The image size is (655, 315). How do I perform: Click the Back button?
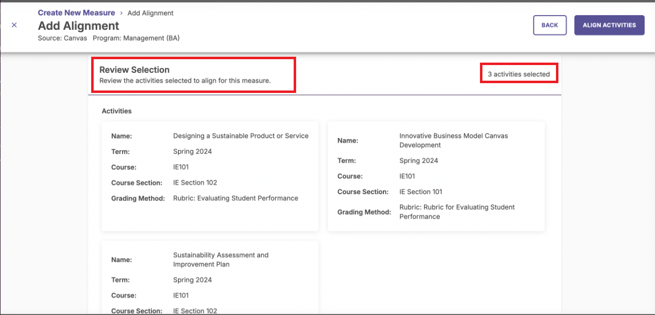[x=550, y=25]
